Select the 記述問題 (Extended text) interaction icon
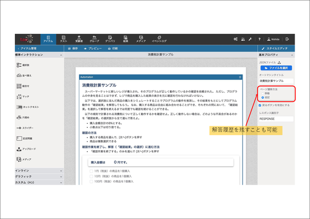 tap(19, 138)
